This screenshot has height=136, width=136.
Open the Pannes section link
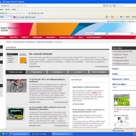[x=115, y=69]
